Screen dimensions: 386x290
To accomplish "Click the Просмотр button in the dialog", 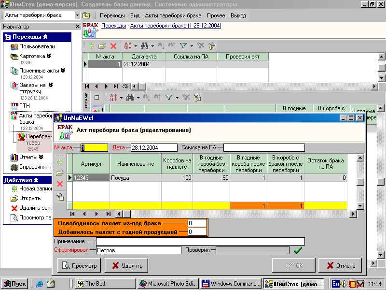I will (x=79, y=265).
